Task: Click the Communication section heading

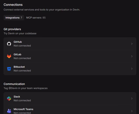Action: tap(14, 84)
